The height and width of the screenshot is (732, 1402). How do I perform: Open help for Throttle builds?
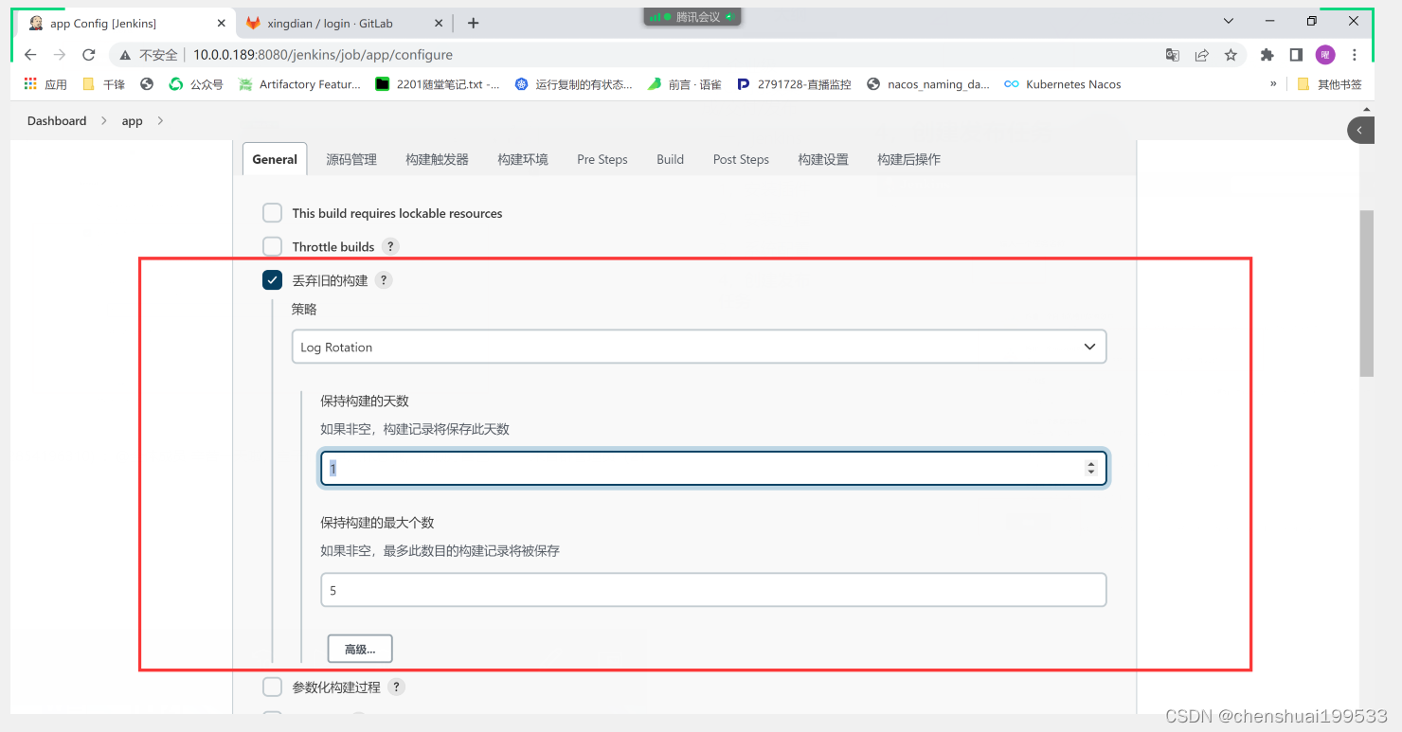coord(390,246)
